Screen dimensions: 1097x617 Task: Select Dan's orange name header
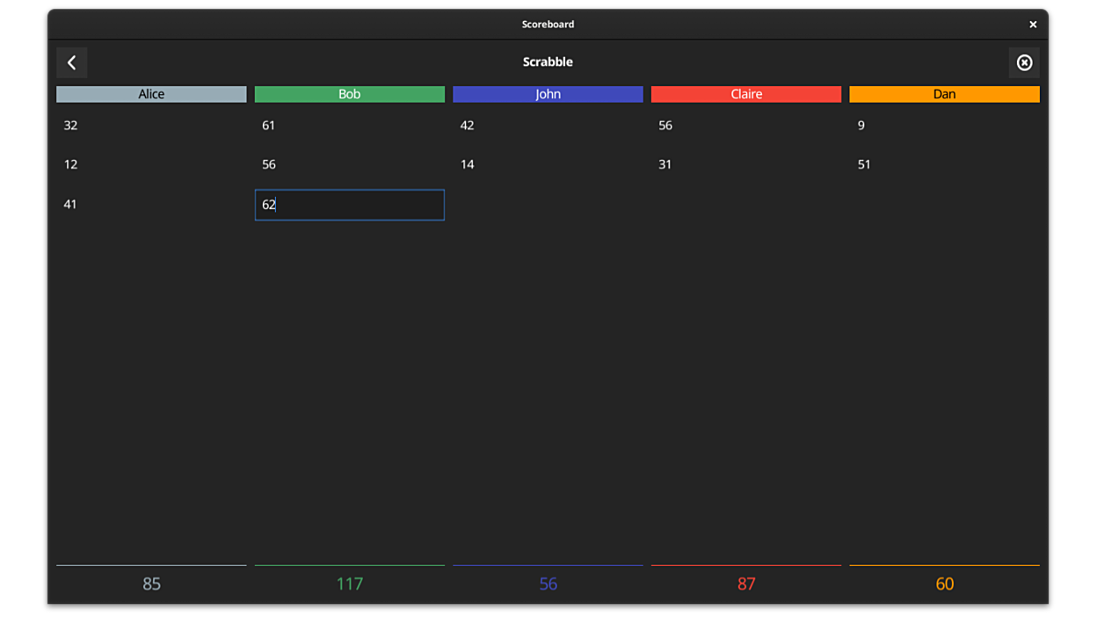[x=944, y=94]
